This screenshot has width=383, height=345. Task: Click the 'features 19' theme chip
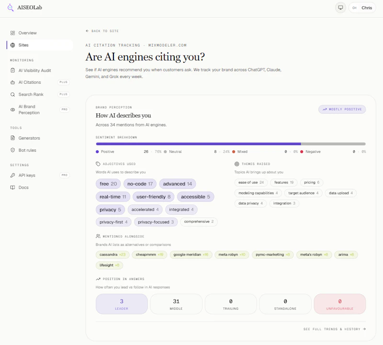click(x=284, y=182)
